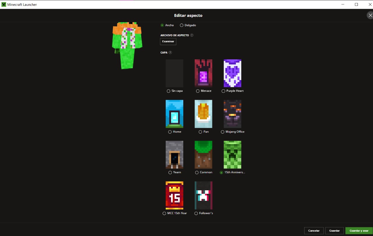The height and width of the screenshot is (236, 373).
Task: Open help icon next to Capa
Action: pyautogui.click(x=170, y=53)
